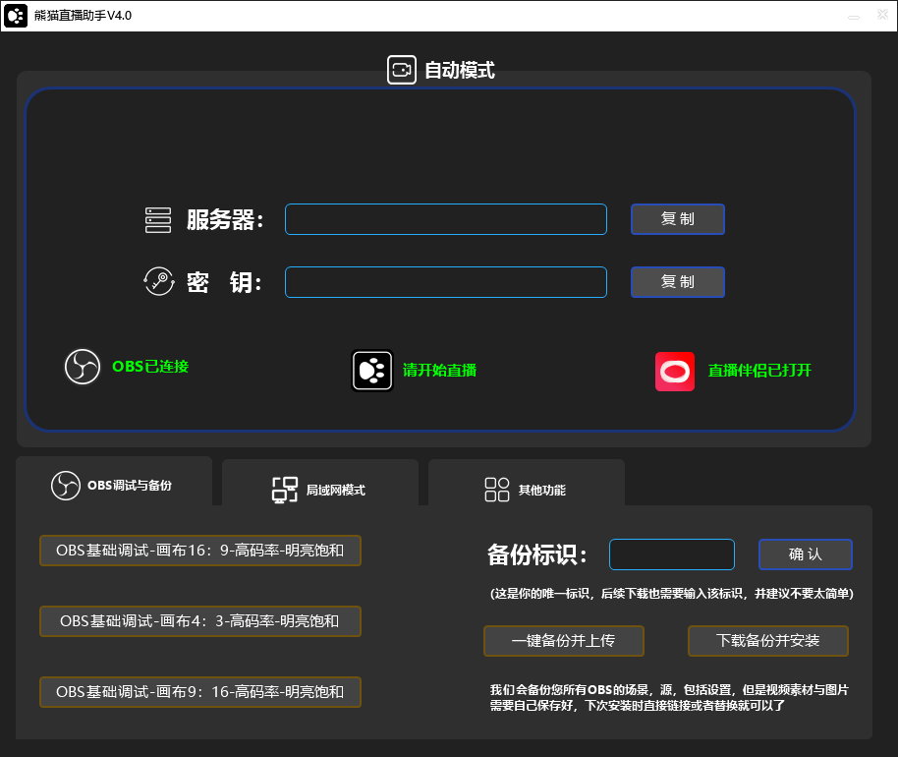Click 下载备份并安装 to restore backup

767,640
